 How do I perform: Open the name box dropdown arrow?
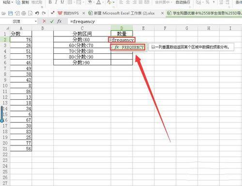click(x=36, y=21)
